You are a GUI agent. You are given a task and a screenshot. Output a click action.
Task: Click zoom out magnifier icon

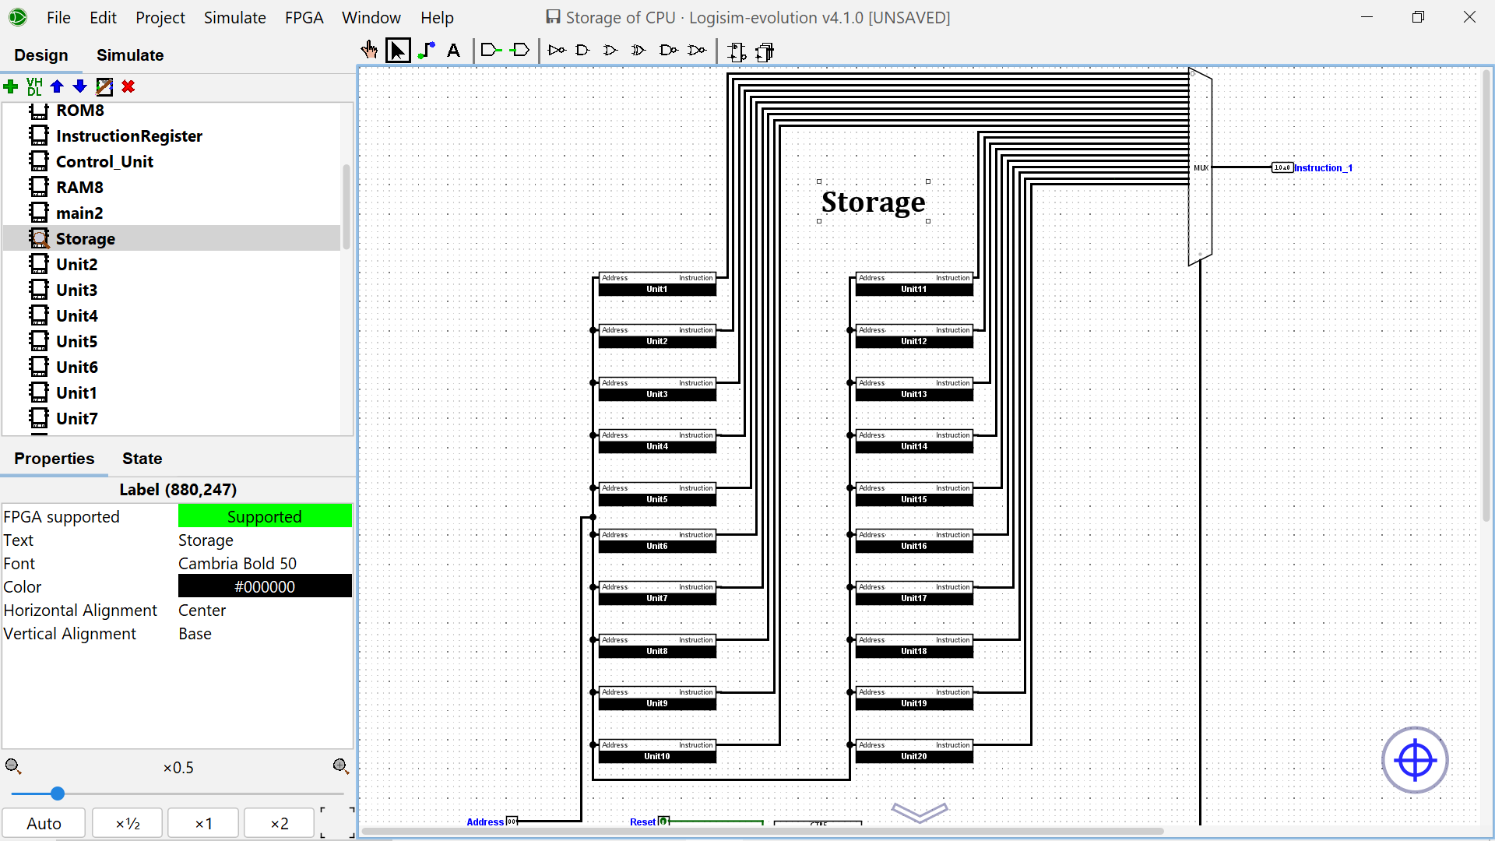tap(13, 766)
